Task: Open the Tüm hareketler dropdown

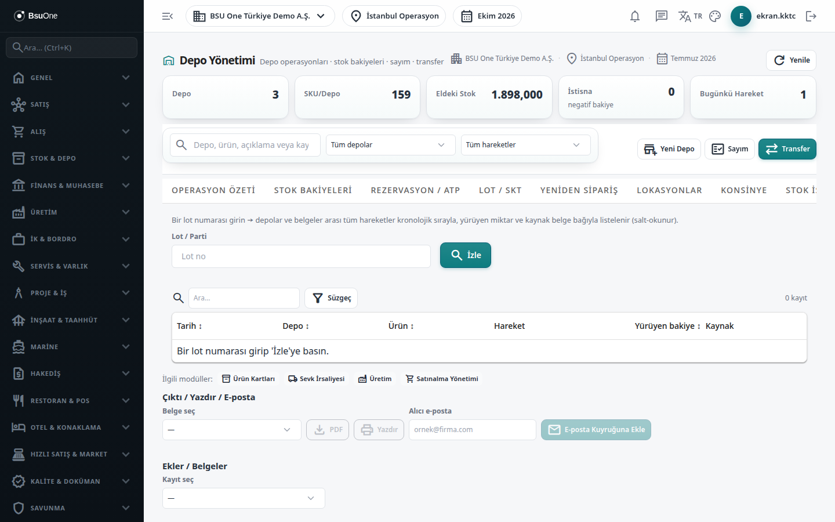Action: pos(525,145)
